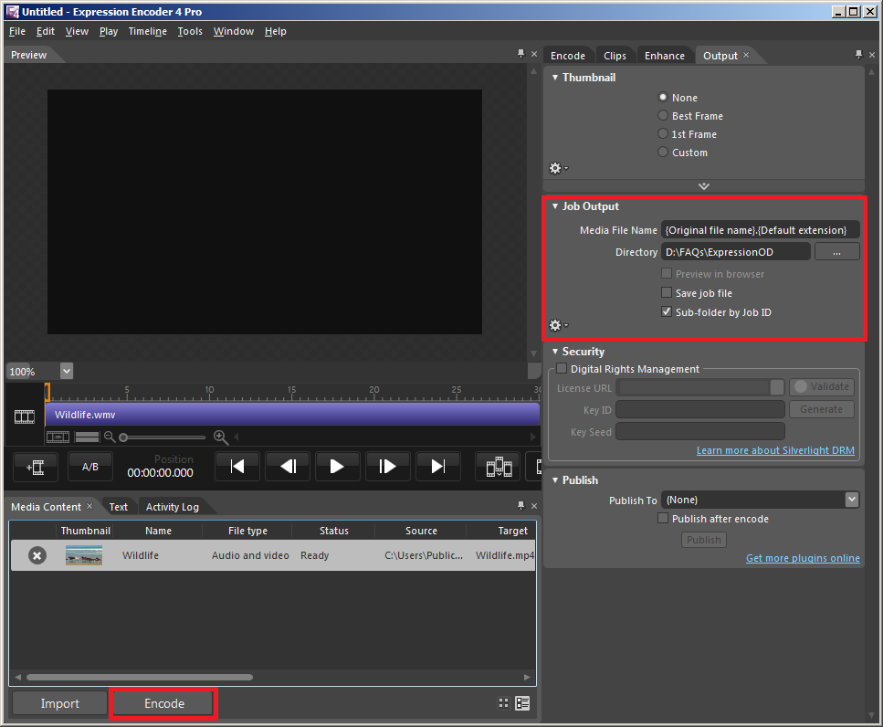Jump to the previous marker or start
Screen dimensions: 883x727
[x=237, y=467]
